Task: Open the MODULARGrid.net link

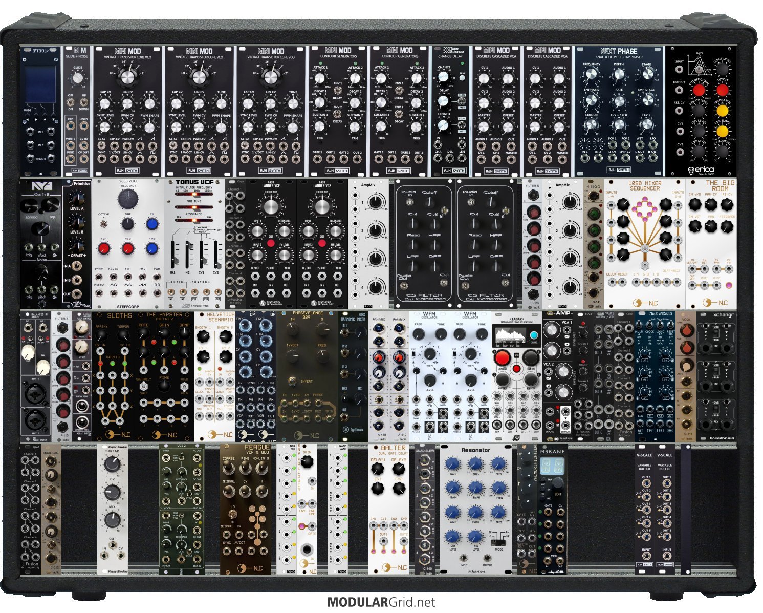Action: [381, 602]
